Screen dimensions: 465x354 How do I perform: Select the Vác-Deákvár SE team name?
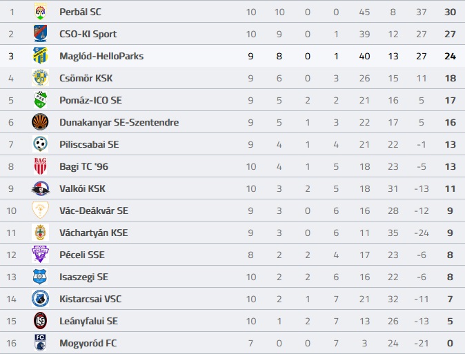click(94, 210)
